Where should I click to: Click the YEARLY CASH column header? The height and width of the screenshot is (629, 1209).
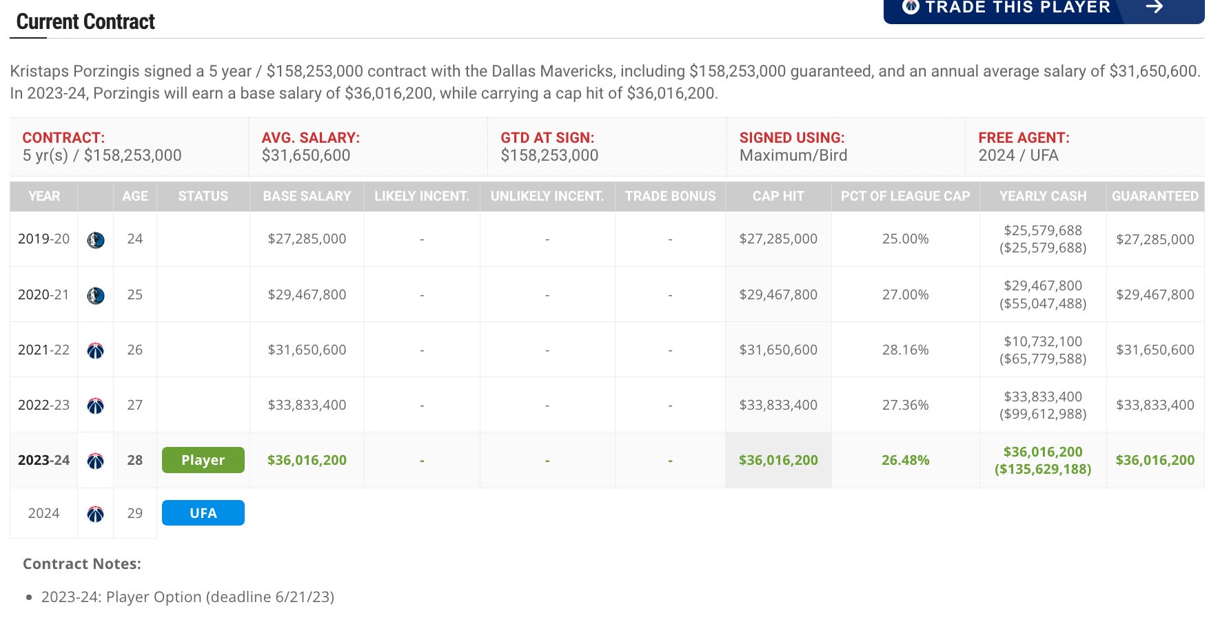[x=1043, y=197]
